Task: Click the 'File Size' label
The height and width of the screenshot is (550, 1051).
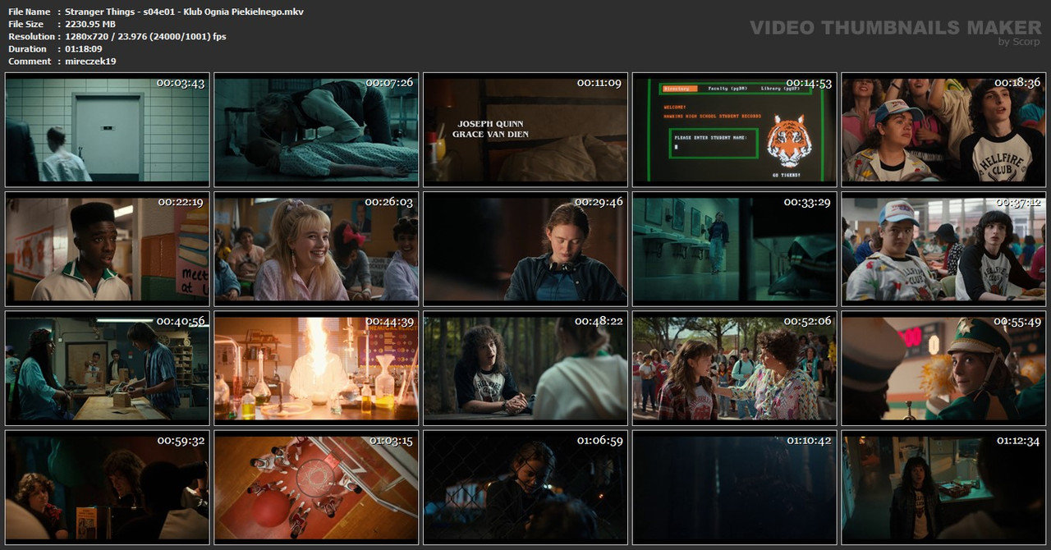Action: click(x=26, y=24)
